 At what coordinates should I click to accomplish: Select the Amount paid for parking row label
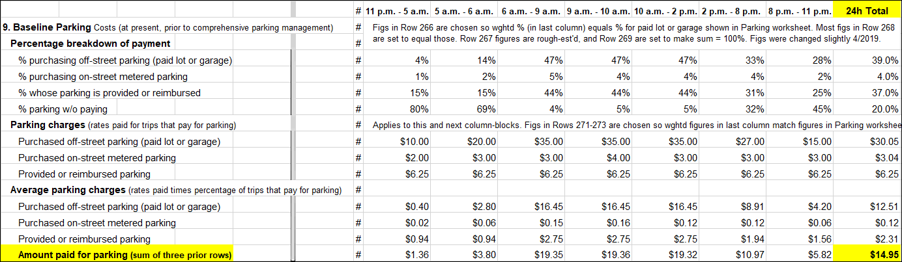[x=125, y=255]
